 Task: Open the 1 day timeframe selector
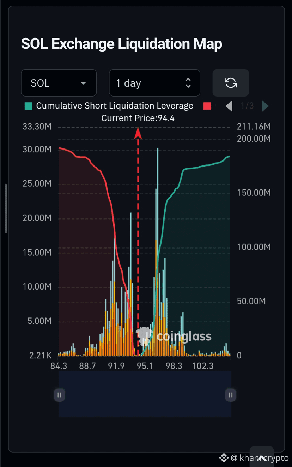[154, 83]
